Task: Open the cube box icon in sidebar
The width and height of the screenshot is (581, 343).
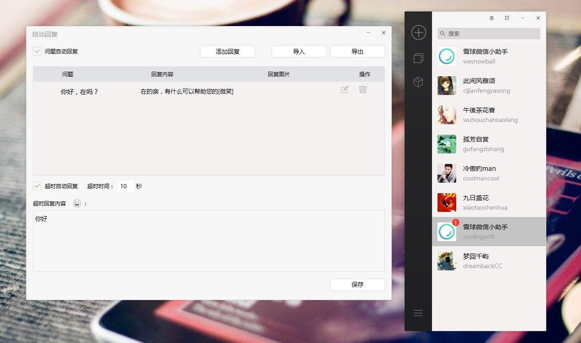Action: 418,82
